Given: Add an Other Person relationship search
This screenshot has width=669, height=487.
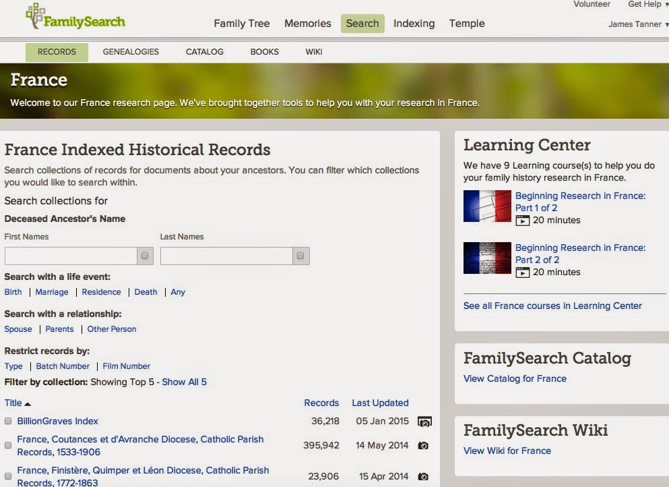Looking at the screenshot, I should pos(112,329).
